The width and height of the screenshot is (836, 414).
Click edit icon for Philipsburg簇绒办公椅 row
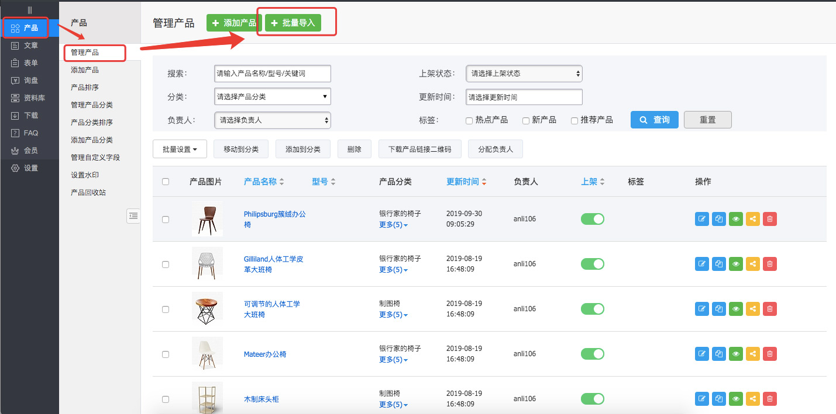pos(701,219)
